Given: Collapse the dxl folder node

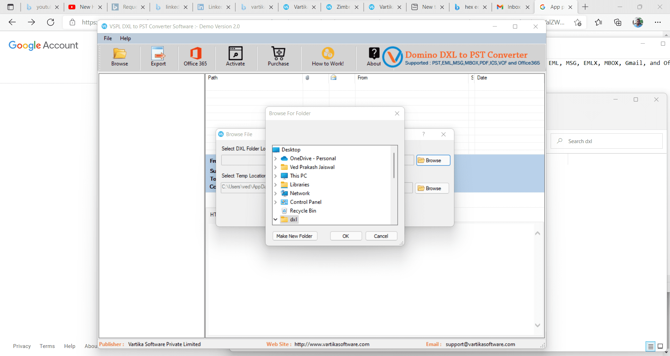Looking at the screenshot, I should [x=275, y=220].
